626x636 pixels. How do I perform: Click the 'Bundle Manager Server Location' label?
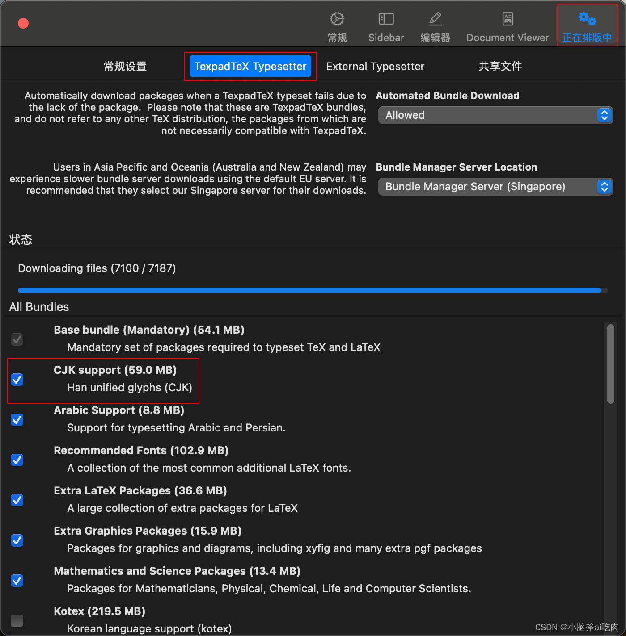[x=457, y=167]
